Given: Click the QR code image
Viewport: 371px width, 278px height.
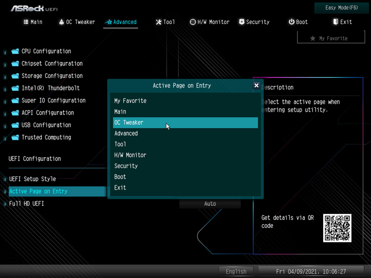Looking at the screenshot, I should click(337, 228).
